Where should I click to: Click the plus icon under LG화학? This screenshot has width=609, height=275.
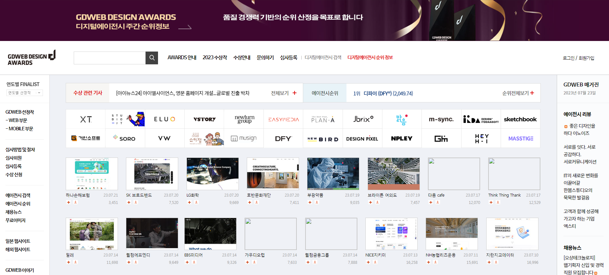(x=189, y=202)
